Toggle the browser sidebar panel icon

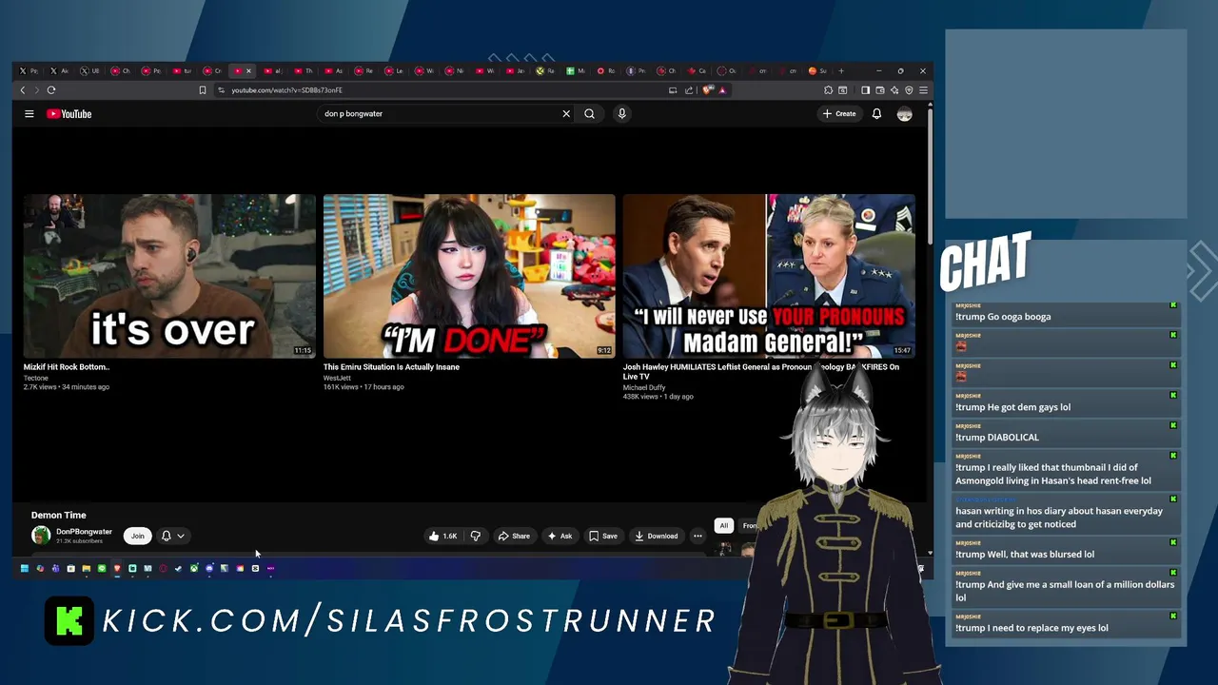pos(865,90)
